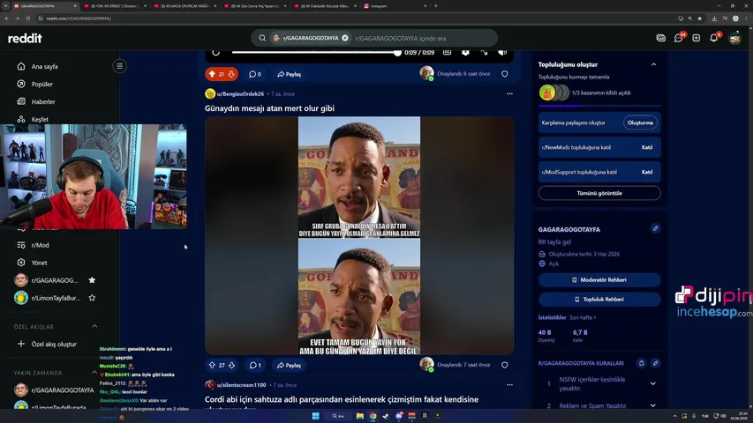
Task: Share the post with 21 points
Action: 289,74
